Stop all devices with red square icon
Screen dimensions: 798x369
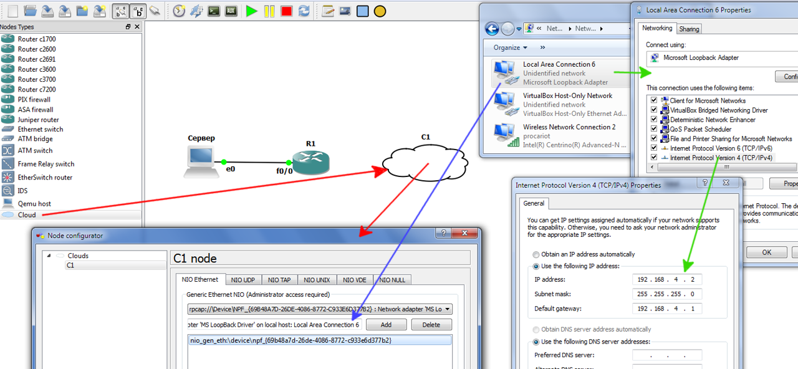pos(287,11)
